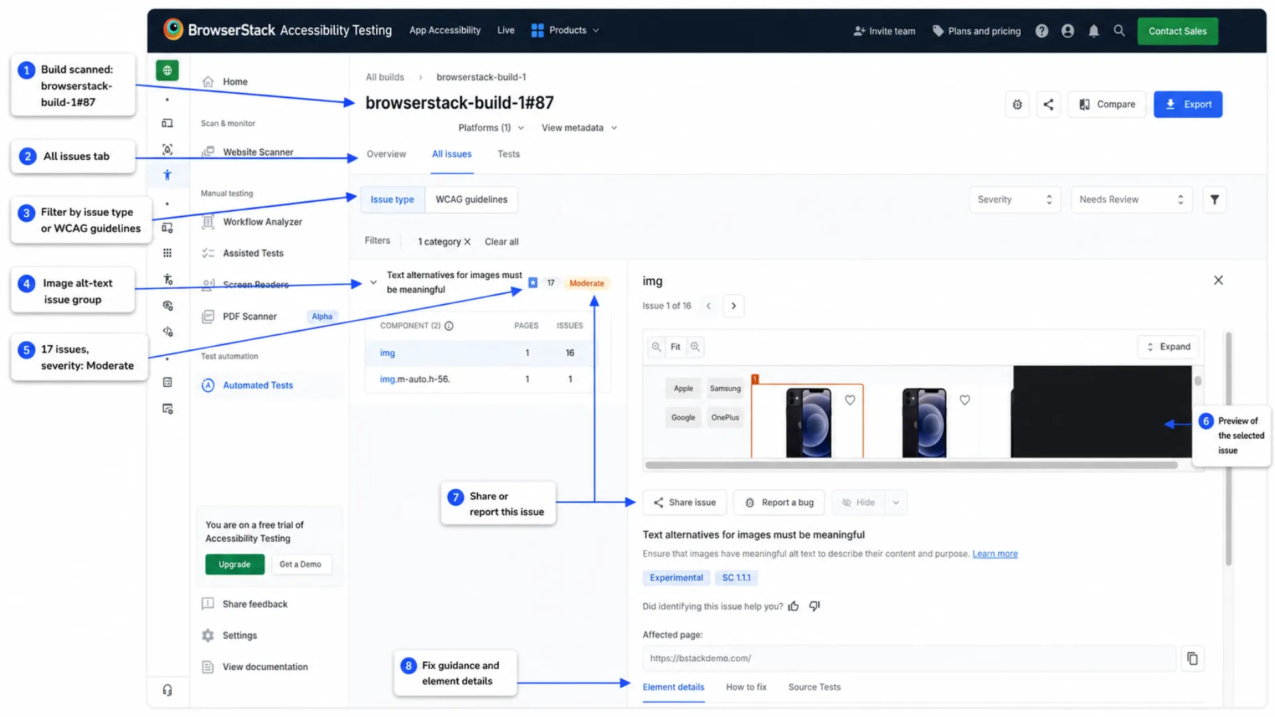Select the All issues tab

point(452,154)
